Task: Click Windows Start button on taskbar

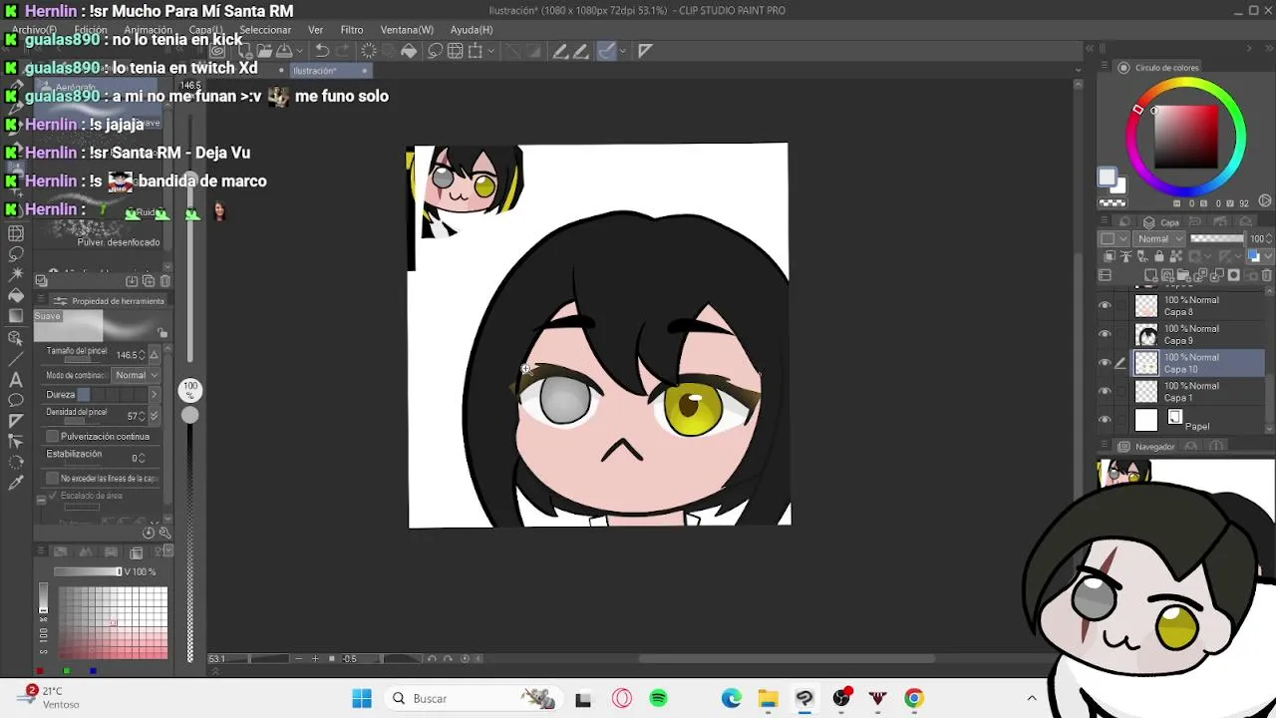Action: pyautogui.click(x=362, y=698)
